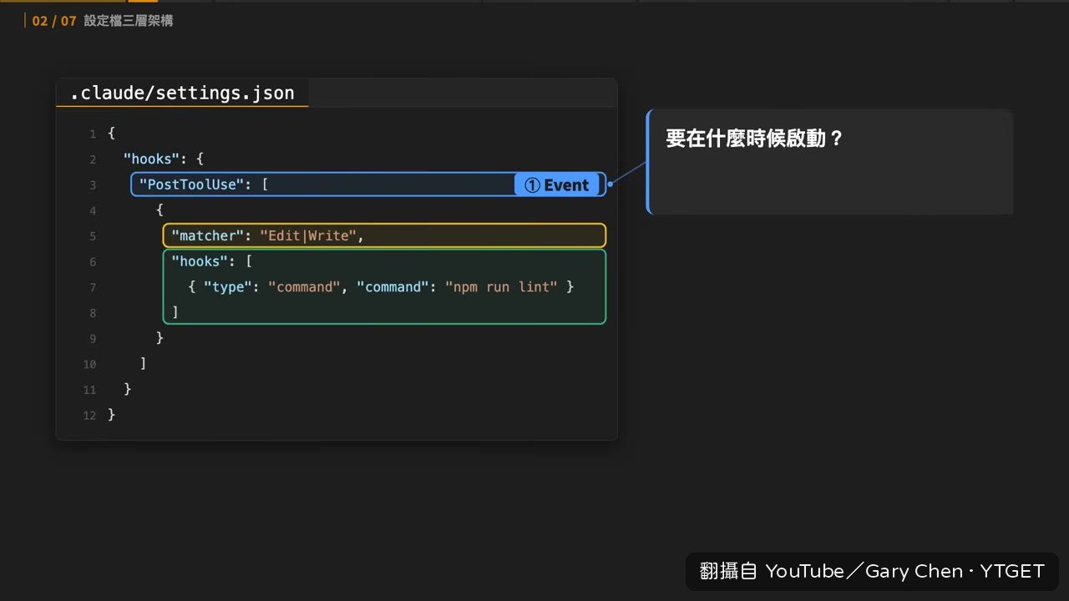Click the closing brace on line 12
The height and width of the screenshot is (601, 1069).
(111, 414)
